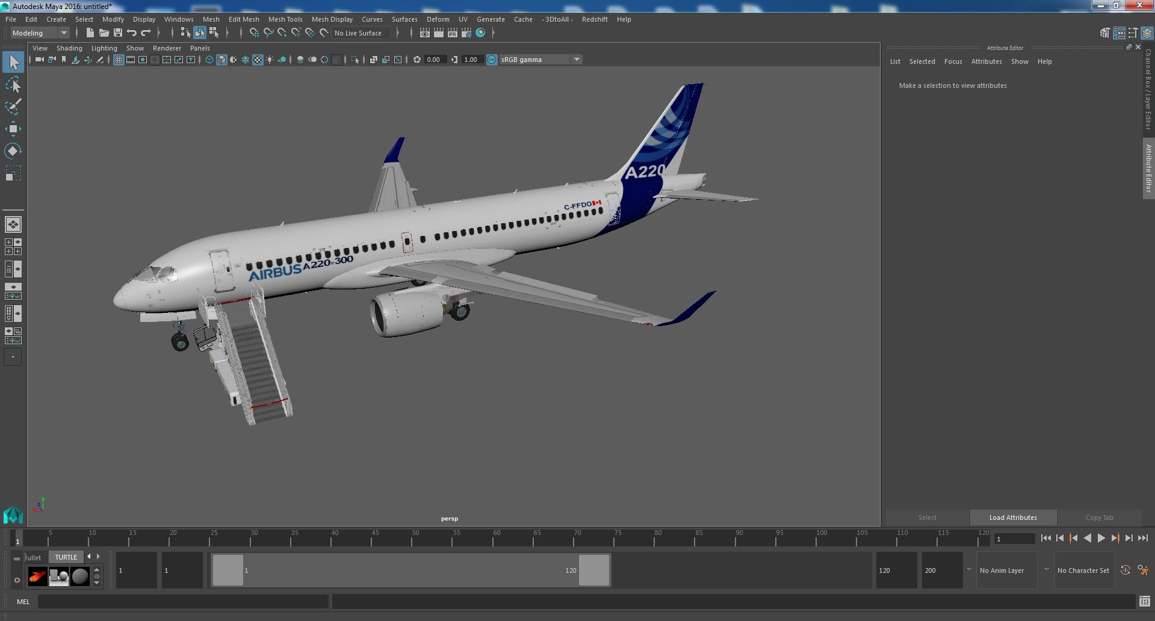Grab the range slider right handle
The image size is (1155, 621).
point(594,570)
